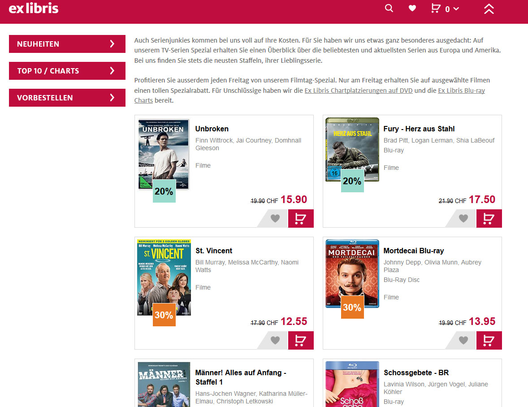Add St. Vincent to wishlist with heart
528x407 pixels.
tap(275, 340)
